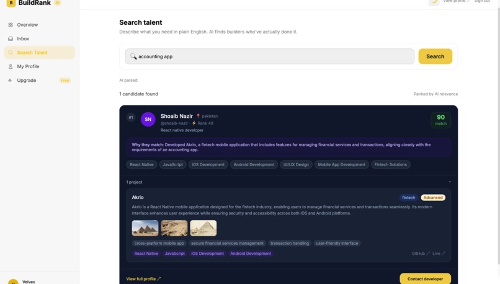Collapse the 1 project section chevron
The image size is (500, 284).
click(x=449, y=182)
